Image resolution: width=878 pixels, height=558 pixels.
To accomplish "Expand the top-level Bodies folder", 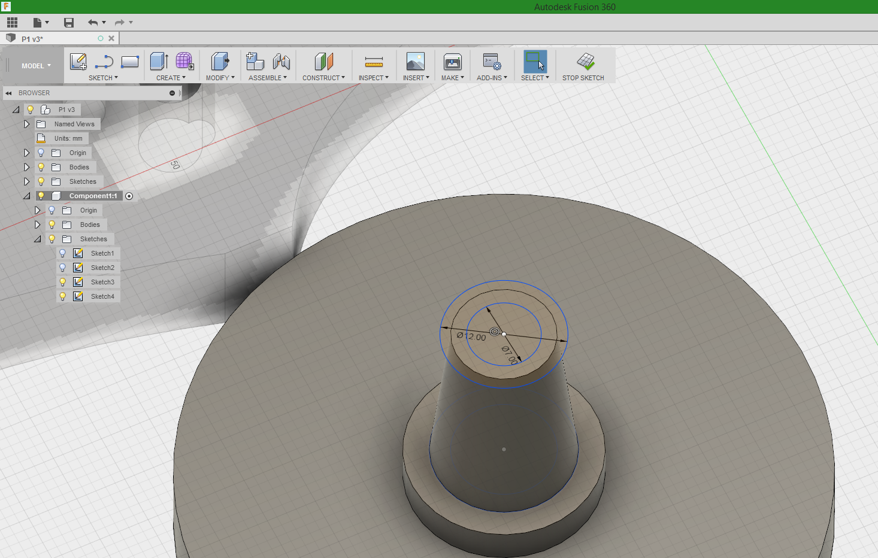I will tap(26, 167).
